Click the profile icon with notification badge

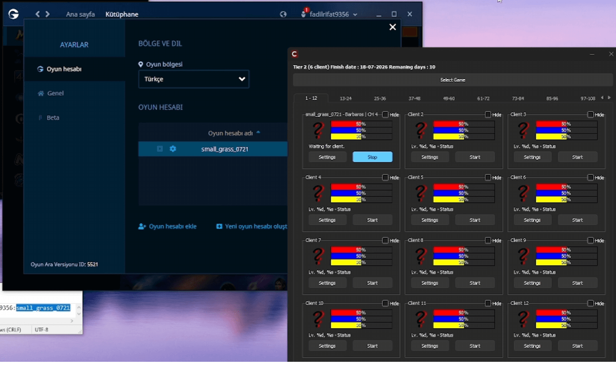pos(304,14)
